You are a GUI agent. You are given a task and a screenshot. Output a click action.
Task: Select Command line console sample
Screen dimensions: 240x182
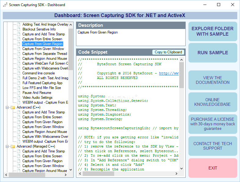38,73
